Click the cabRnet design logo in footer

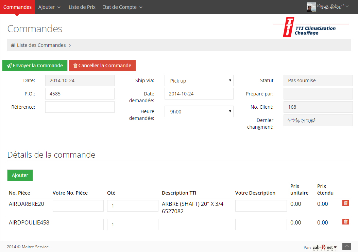[324, 247]
